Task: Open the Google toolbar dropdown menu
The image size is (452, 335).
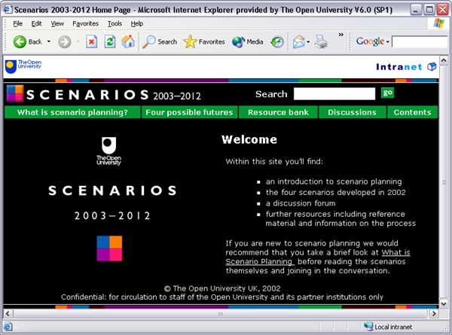Action: tap(387, 42)
